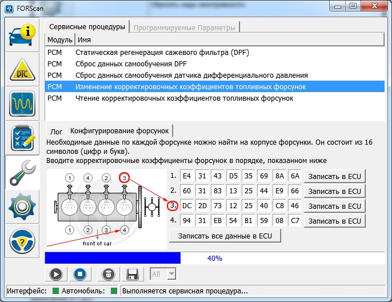The image size is (392, 302).
Task: Click Записать в ECU for injector 3
Action: [x=334, y=206]
